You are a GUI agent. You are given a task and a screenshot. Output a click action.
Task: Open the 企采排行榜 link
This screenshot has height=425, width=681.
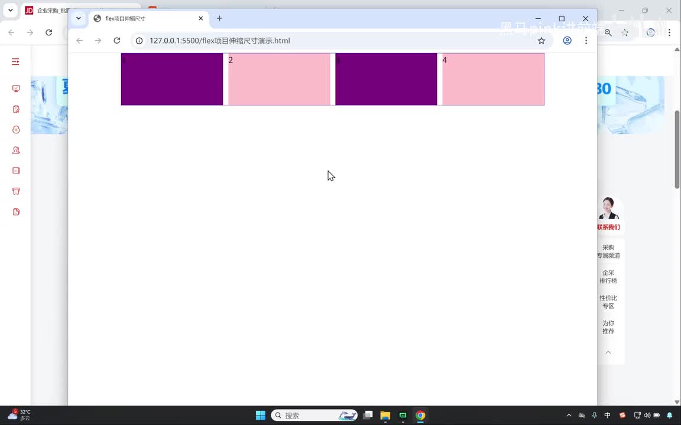[608, 277]
